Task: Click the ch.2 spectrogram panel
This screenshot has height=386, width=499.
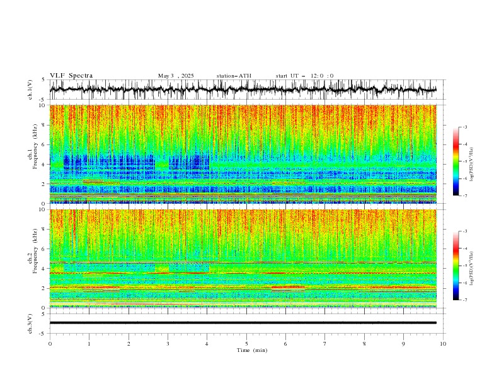Action: (243, 259)
